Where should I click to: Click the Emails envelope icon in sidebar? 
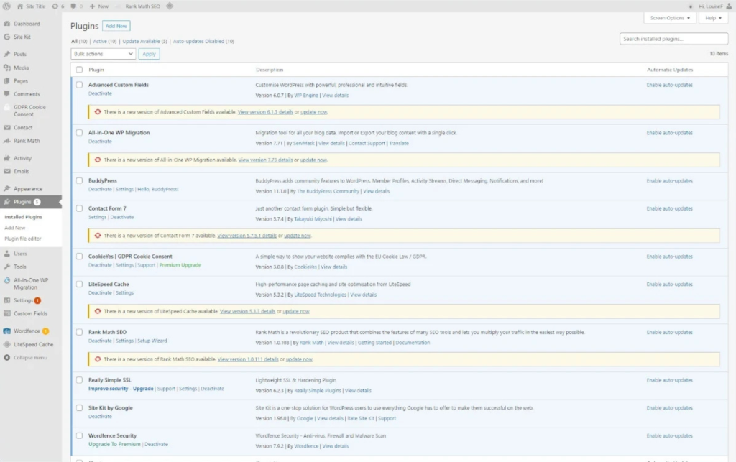[x=7, y=171]
